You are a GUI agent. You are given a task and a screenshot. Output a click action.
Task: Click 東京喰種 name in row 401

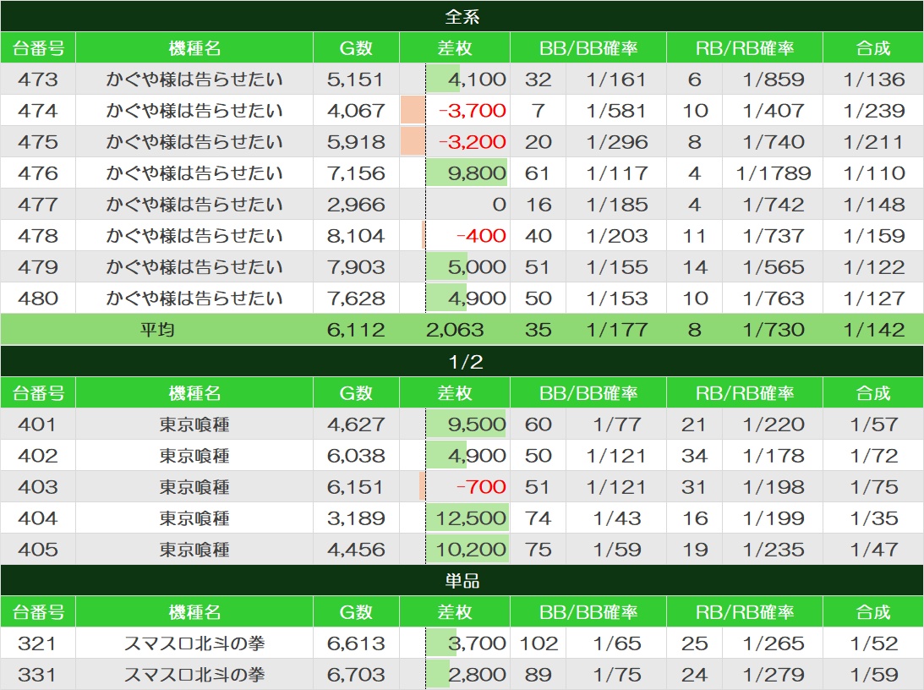194,424
